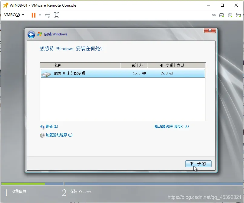Open 驱动器选项(高级) link

pos(171,127)
